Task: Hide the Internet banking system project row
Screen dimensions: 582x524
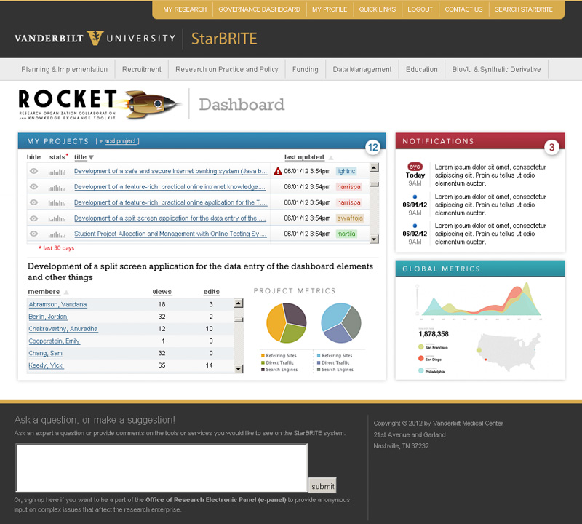Action: 33,171
